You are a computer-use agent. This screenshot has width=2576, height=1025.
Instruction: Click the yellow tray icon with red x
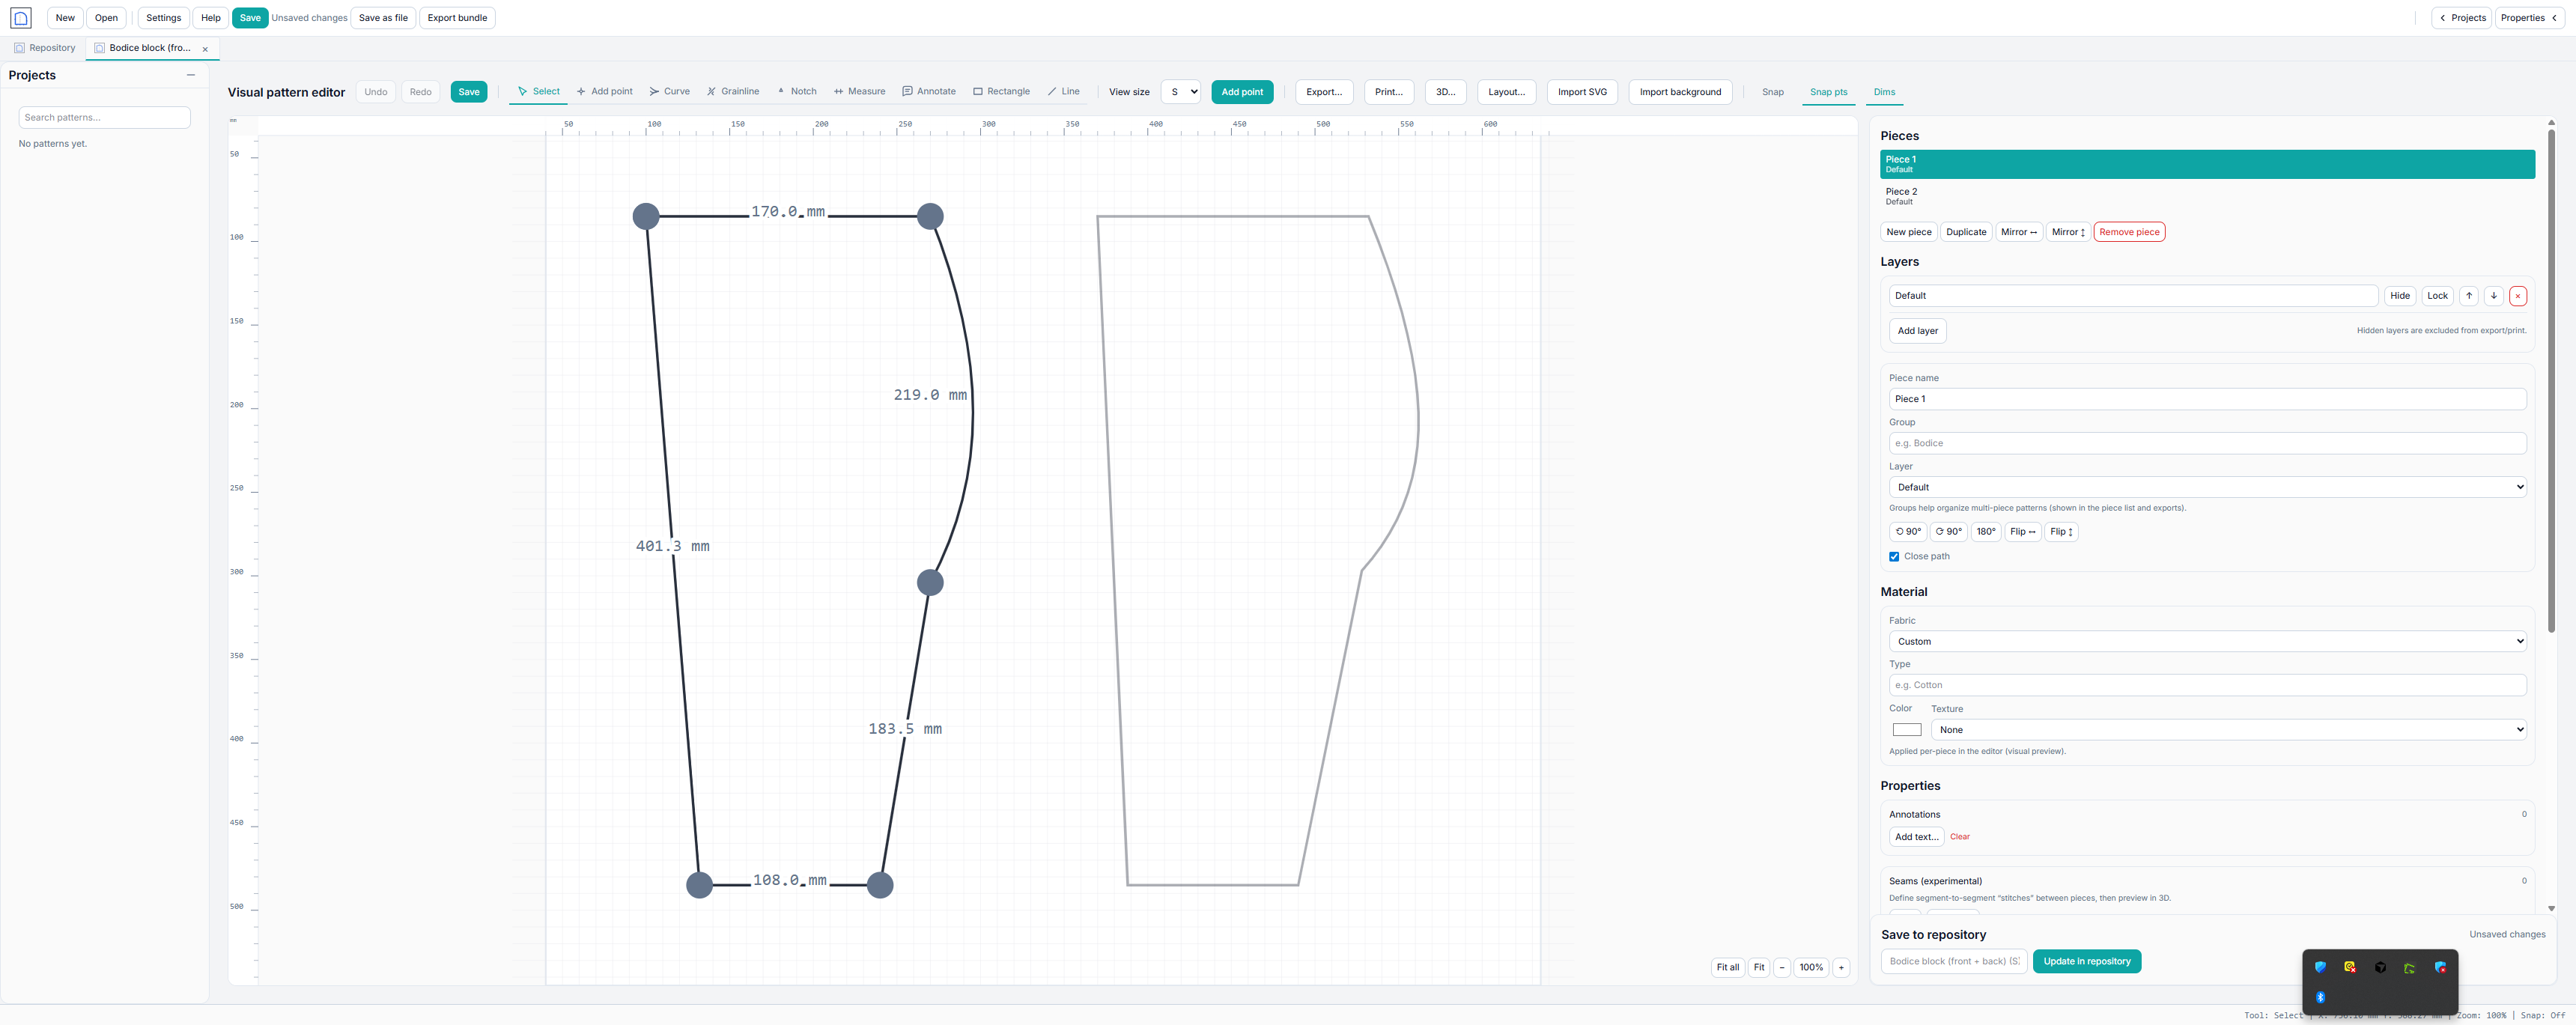(x=2350, y=967)
